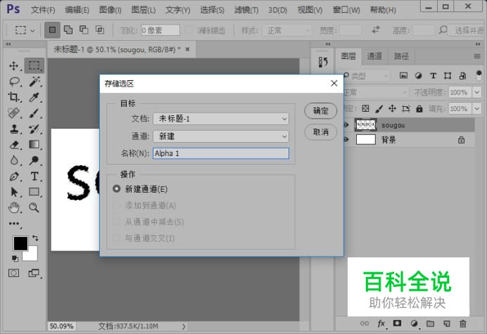
Task: Open the Layers panel options menu
Action: click(x=477, y=56)
